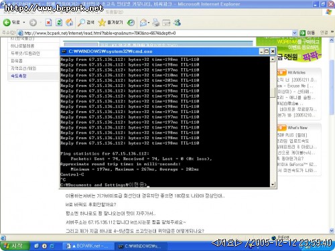Print the page with the printer icon
This screenshot has width=335, height=251.
[x=156, y=23]
